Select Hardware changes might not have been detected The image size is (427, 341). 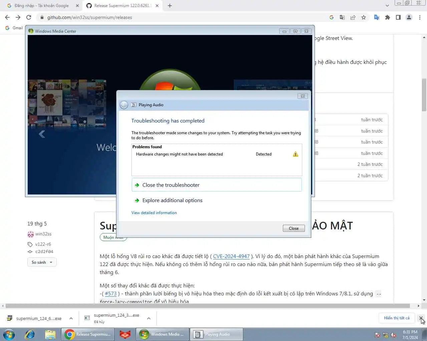click(x=179, y=154)
